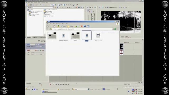This screenshot has width=169, height=95.
Task: Click the Loop Playback icon in transport bar
Action: [53, 84]
